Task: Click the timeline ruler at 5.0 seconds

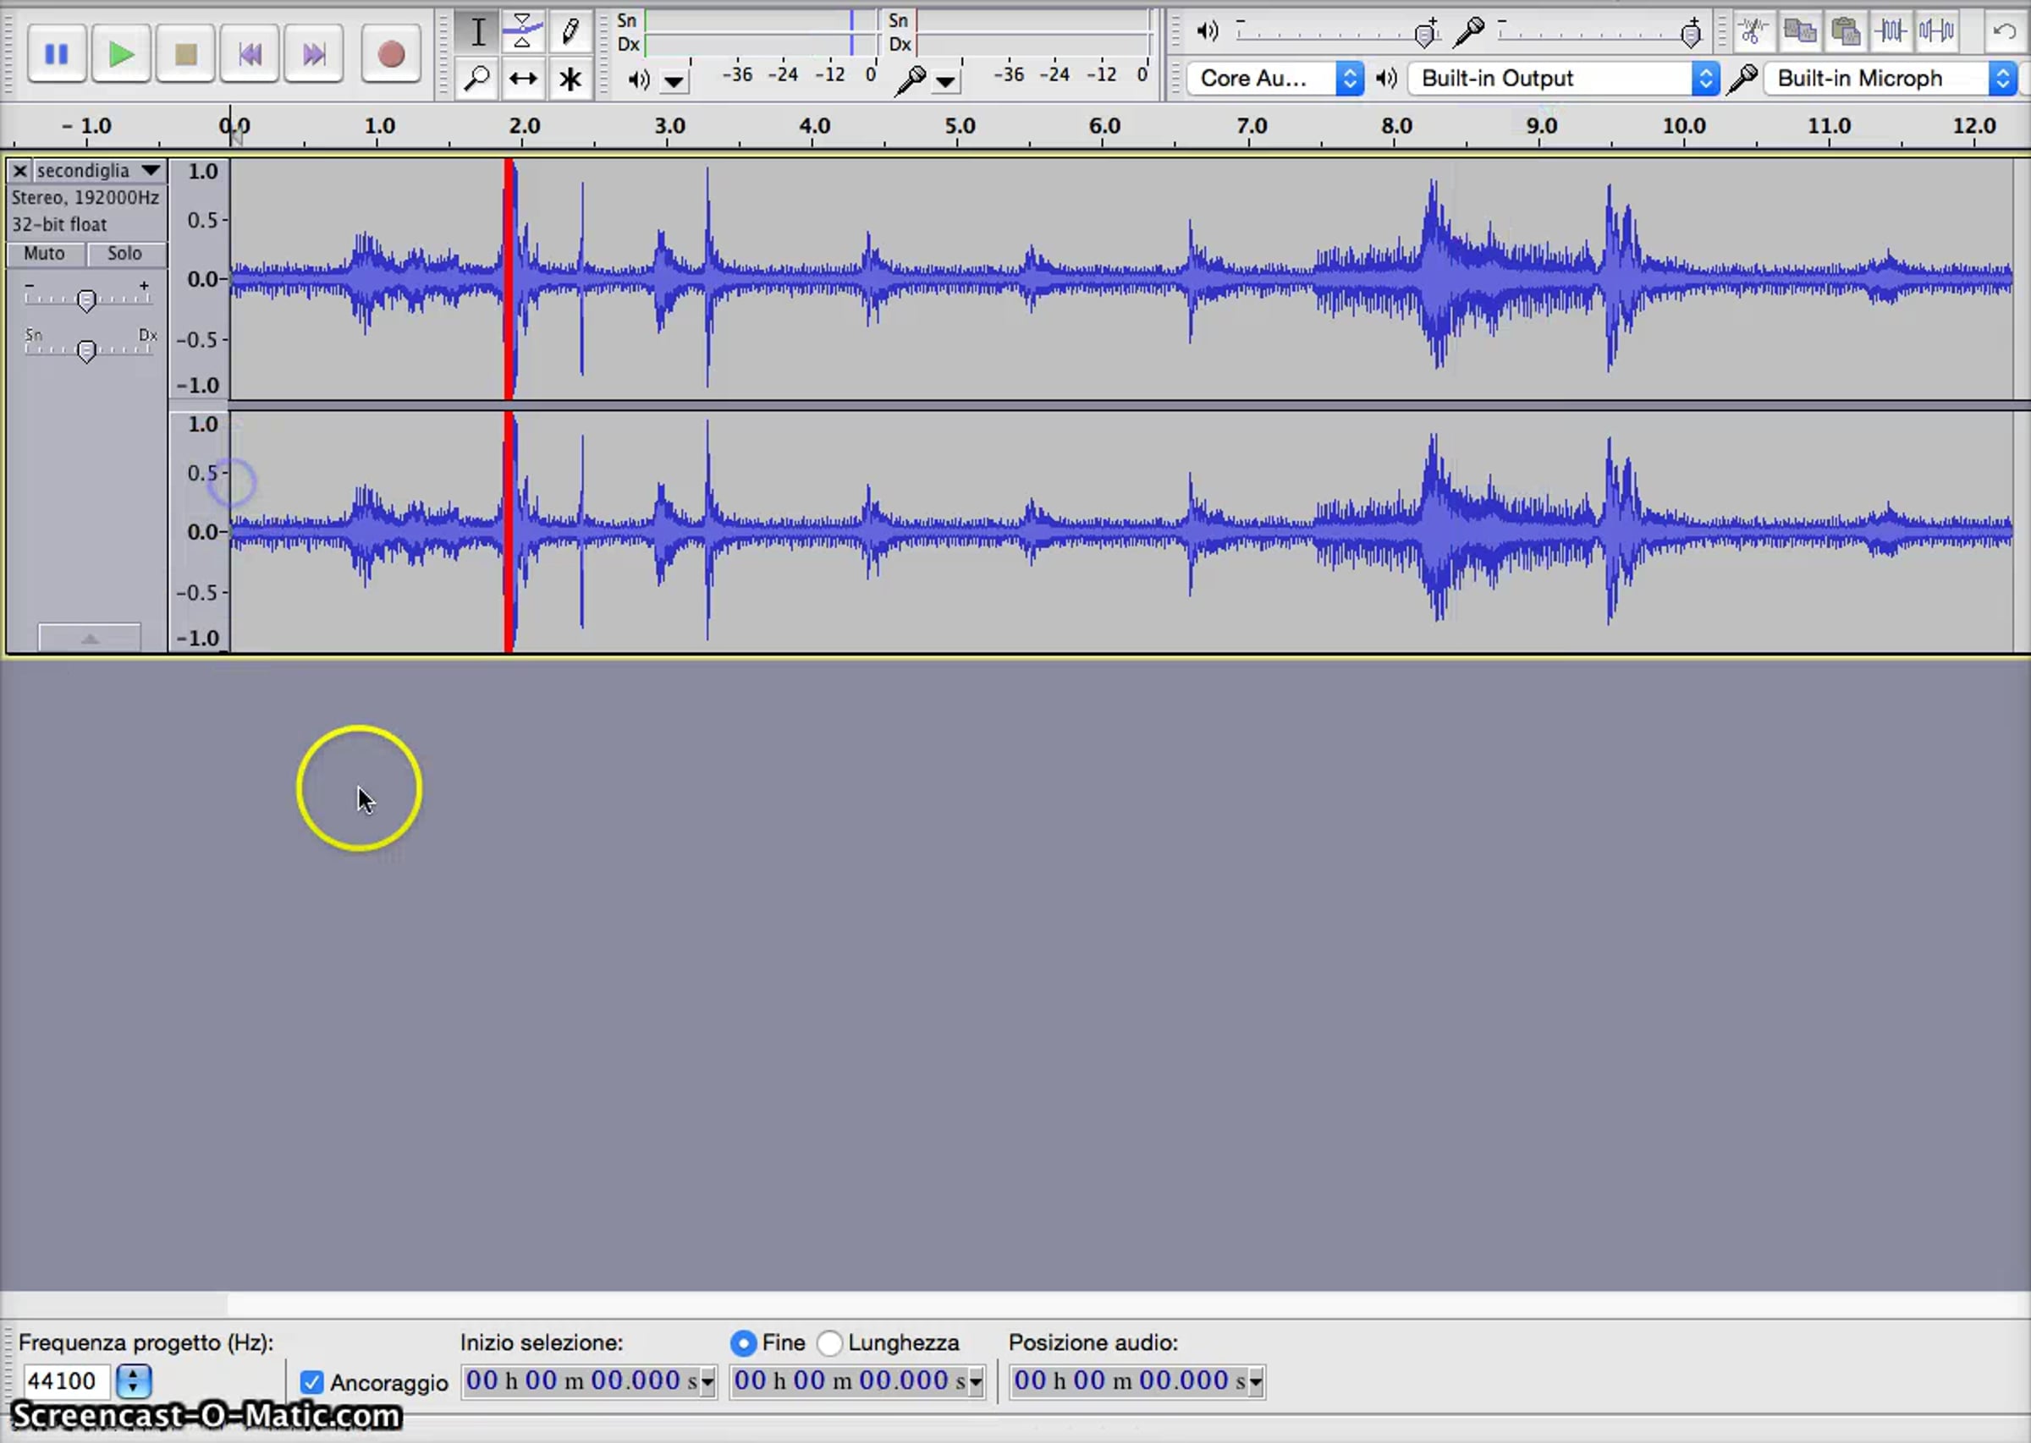Action: (960, 126)
